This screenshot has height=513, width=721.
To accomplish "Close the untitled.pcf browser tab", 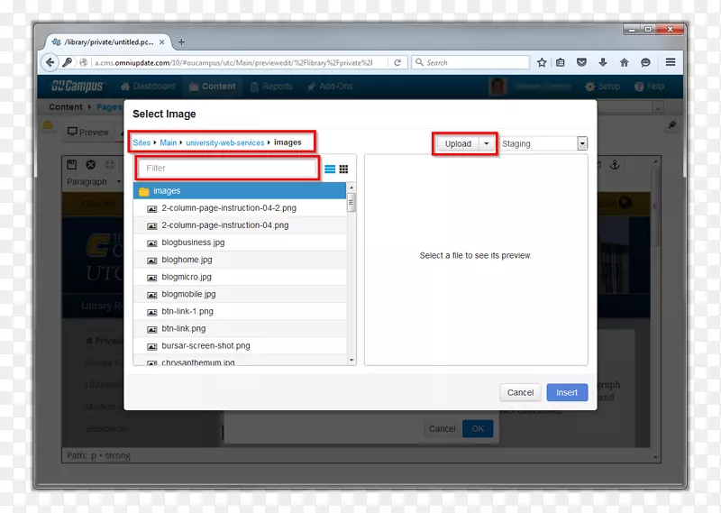I will point(162,41).
